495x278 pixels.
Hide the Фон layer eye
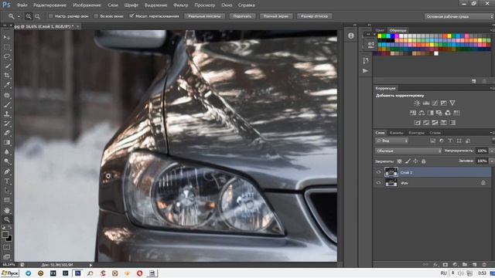pos(378,183)
